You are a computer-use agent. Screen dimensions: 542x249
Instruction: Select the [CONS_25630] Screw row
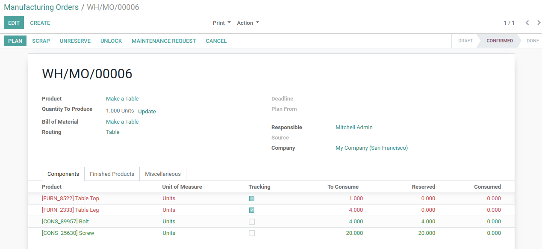tap(271, 233)
